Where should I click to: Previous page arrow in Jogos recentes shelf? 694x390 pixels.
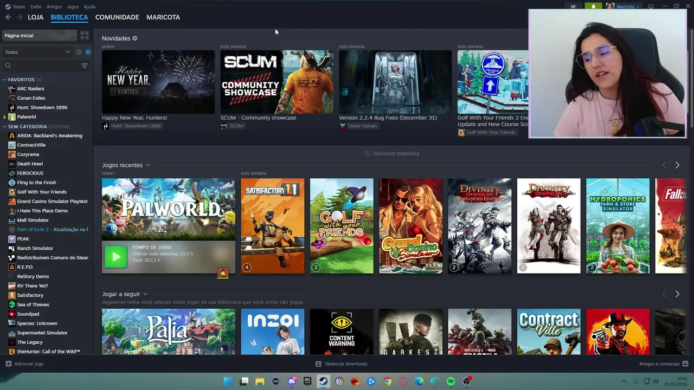coord(664,165)
